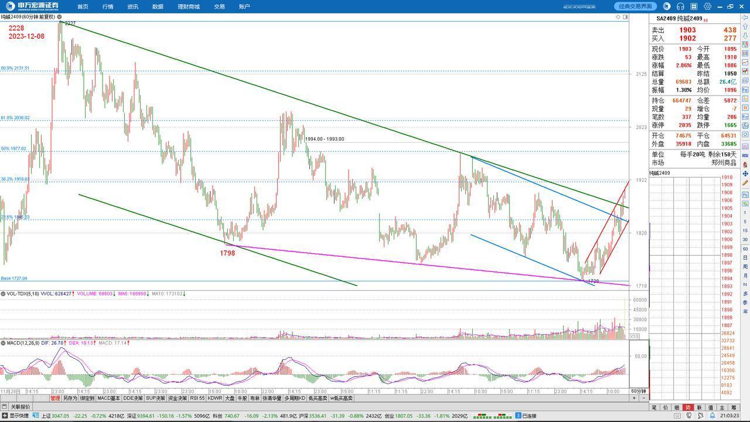Click the round blue icon beside 经典交易界面
This screenshot has width=750, height=422.
(x=666, y=6)
